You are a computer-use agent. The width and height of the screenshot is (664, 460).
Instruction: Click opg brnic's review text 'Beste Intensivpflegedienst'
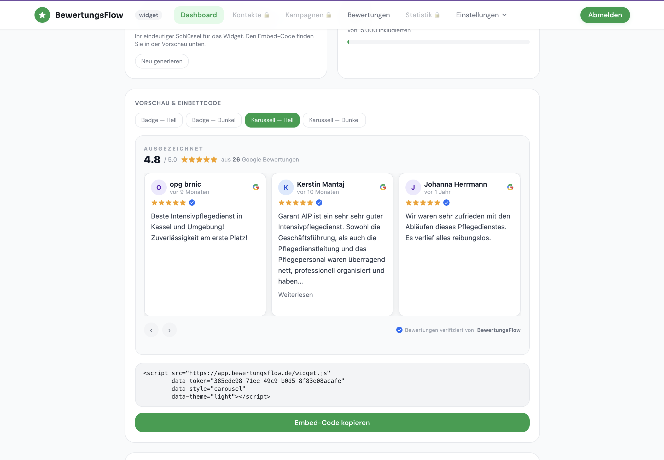tap(199, 227)
